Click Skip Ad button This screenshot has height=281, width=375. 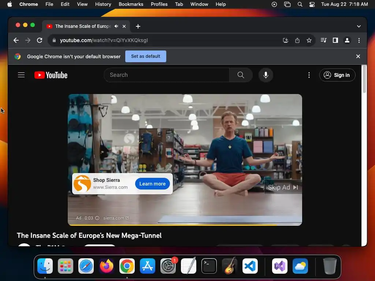283,187
